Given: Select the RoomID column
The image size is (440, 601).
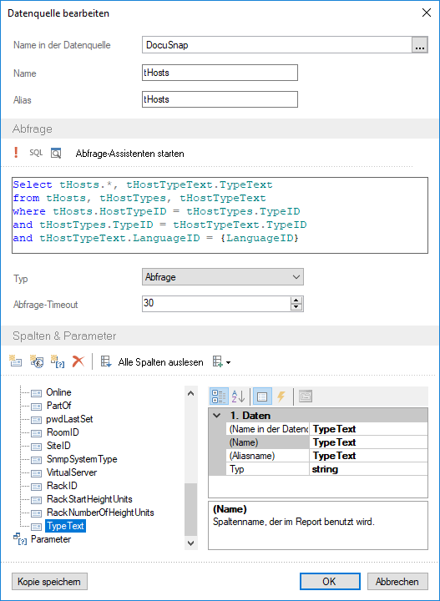Looking at the screenshot, I should [63, 432].
